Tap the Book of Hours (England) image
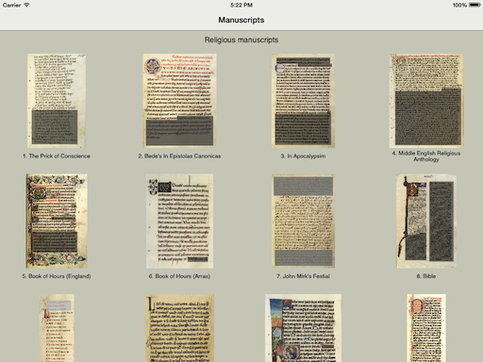 pyautogui.click(x=57, y=221)
